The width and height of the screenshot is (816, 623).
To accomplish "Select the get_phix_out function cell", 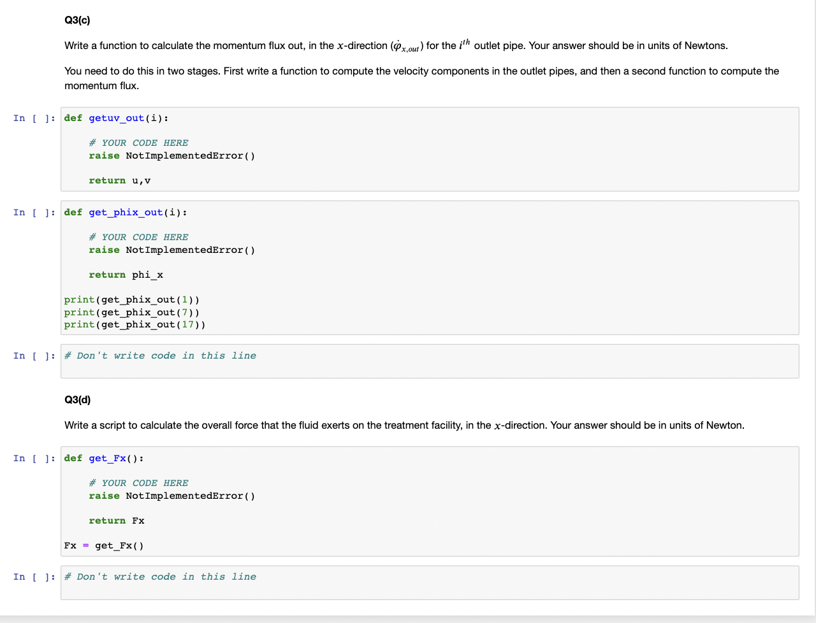I will [430, 268].
